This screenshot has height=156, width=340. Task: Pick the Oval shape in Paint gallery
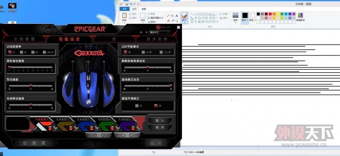point(199,14)
